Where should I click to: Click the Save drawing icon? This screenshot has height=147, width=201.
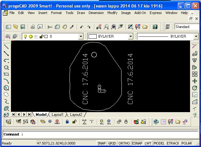(22, 27)
